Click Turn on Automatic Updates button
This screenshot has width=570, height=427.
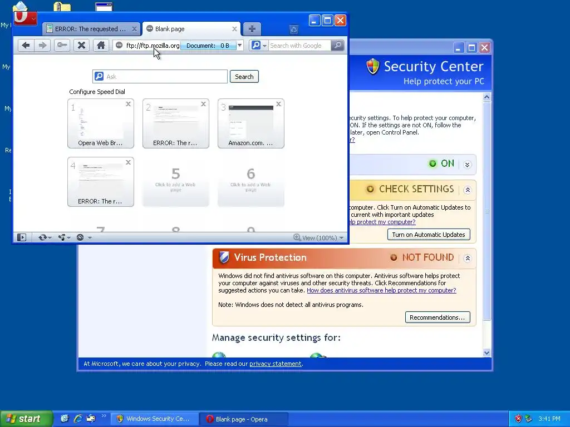coord(429,235)
